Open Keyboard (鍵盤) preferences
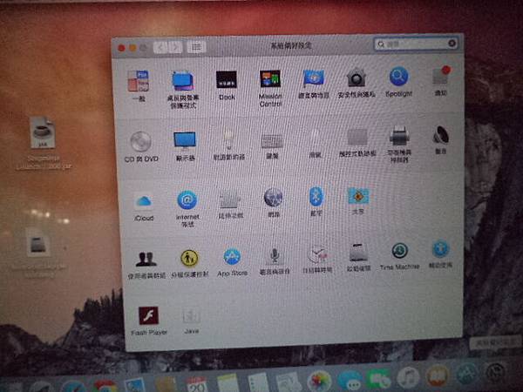 [x=272, y=141]
